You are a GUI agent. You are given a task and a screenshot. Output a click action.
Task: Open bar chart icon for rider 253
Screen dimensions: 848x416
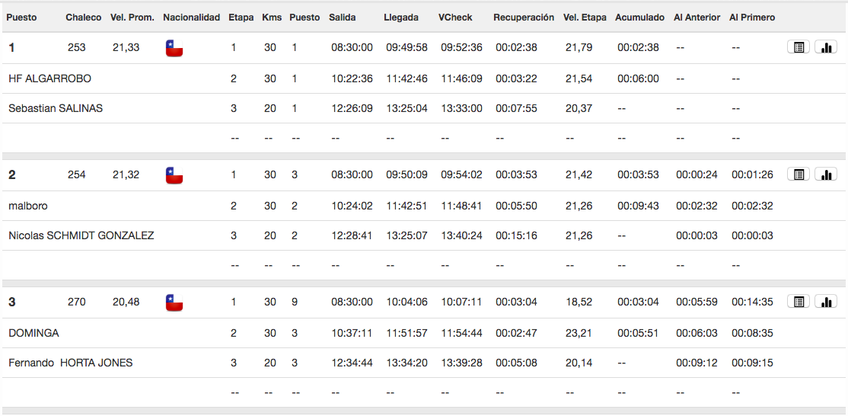coord(826,47)
